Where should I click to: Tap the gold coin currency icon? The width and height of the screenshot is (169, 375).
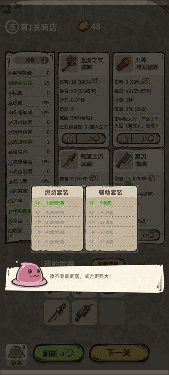[x=84, y=26]
